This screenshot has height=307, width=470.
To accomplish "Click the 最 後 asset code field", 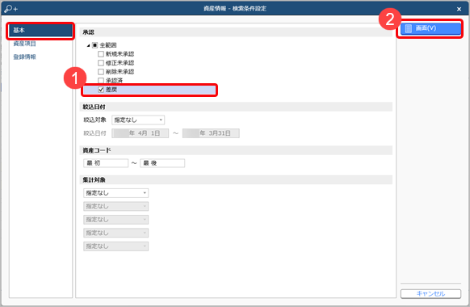I will [162, 163].
